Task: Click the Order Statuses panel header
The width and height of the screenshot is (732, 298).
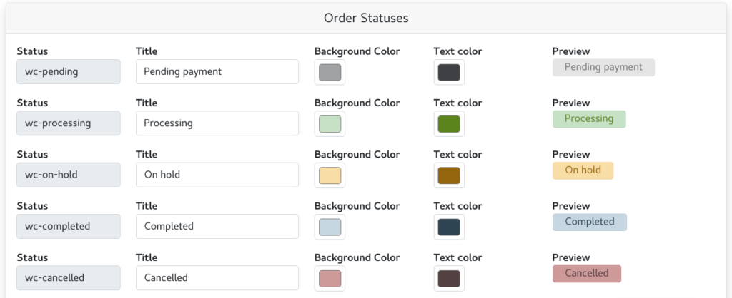Action: coord(366,18)
